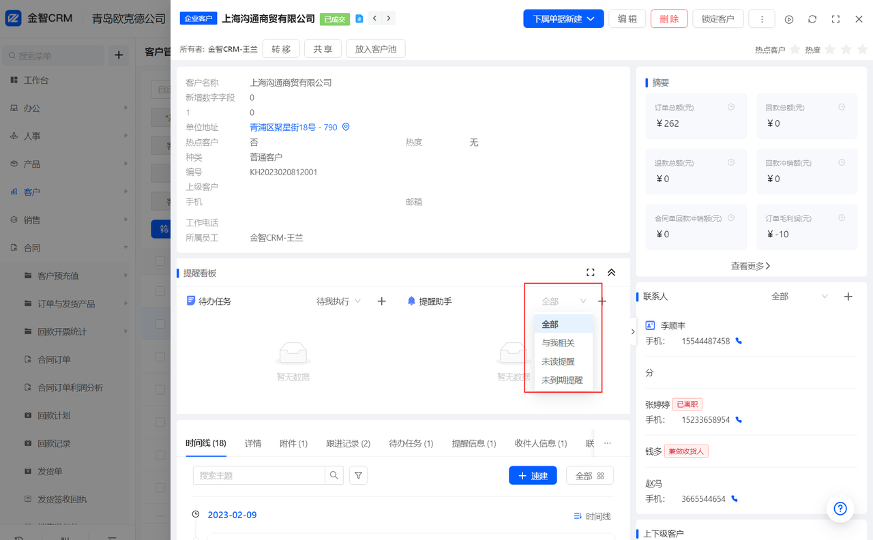The width and height of the screenshot is (873, 540).
Task: Open 提醒助手 全部 filter dropdown
Action: 563,301
